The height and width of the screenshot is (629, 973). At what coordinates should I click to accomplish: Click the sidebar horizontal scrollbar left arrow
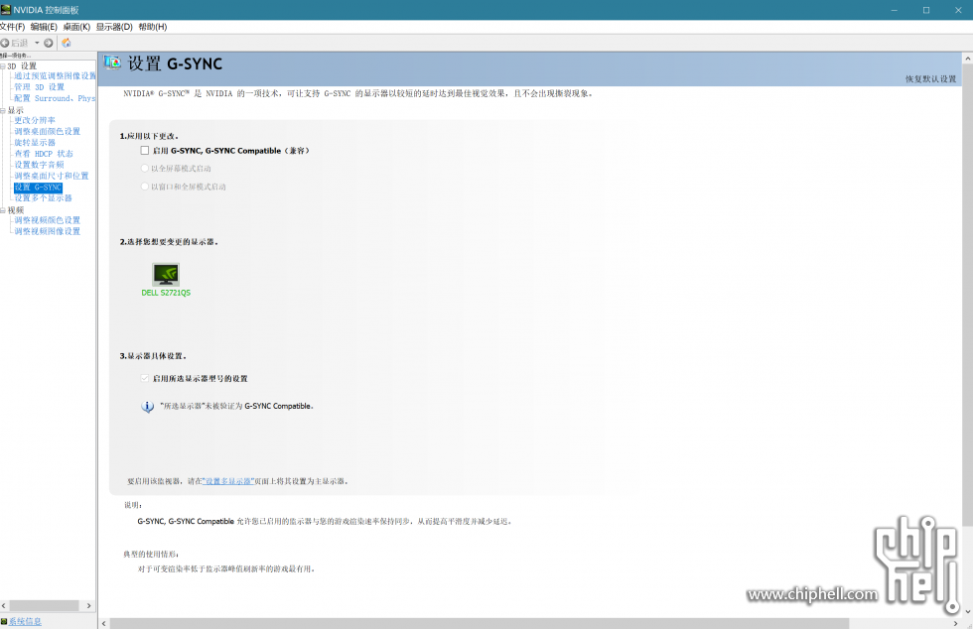click(4, 605)
